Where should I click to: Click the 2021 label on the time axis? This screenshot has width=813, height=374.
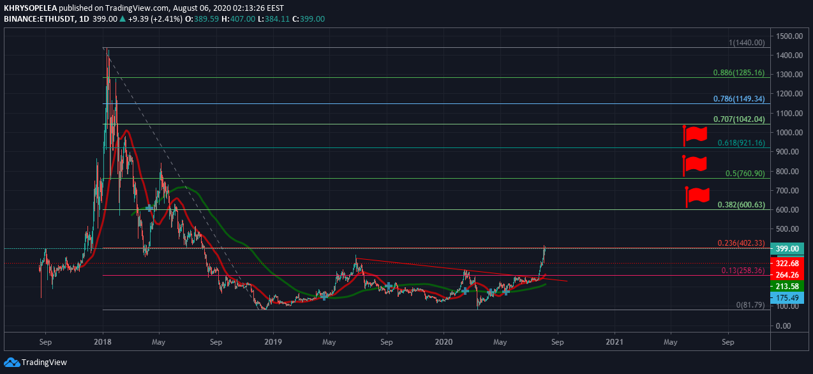point(615,341)
